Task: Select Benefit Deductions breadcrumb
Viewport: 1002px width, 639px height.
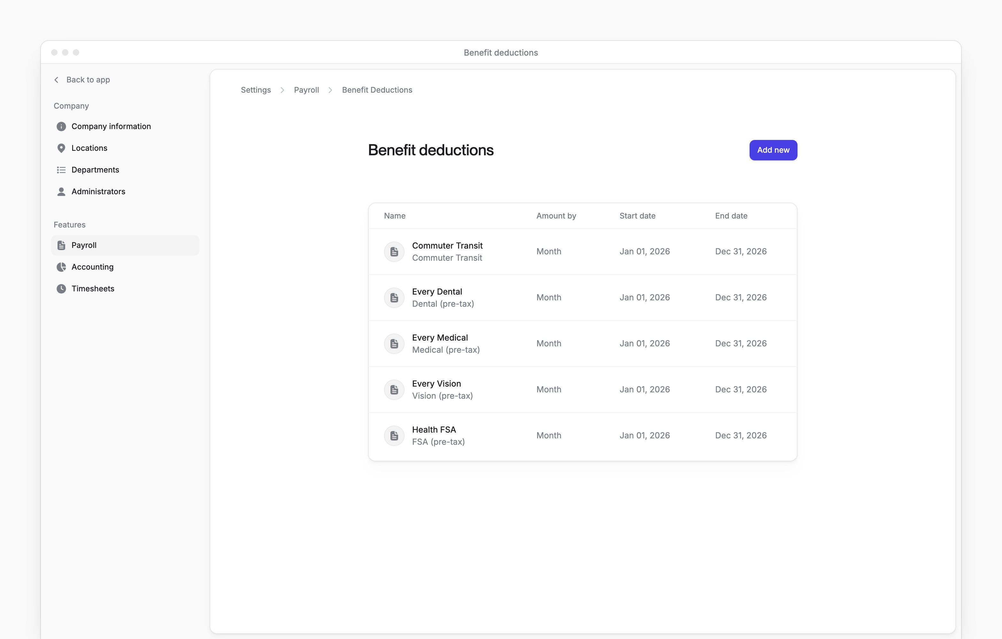Action: [x=377, y=90]
